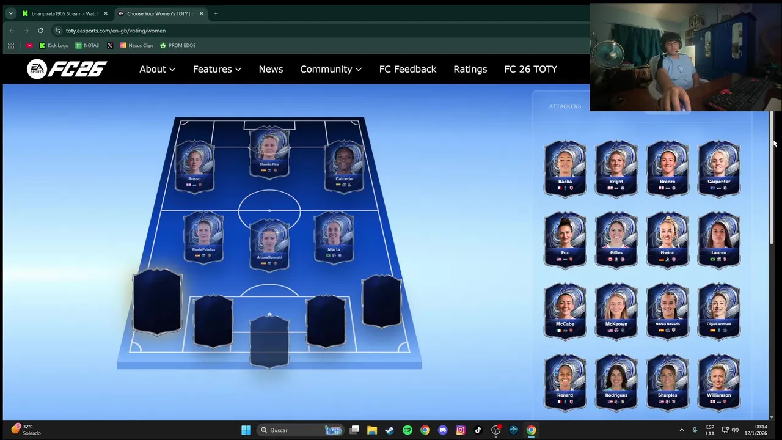Show hidden system tray icons
Image resolution: width=782 pixels, height=440 pixels.
pos(682,430)
